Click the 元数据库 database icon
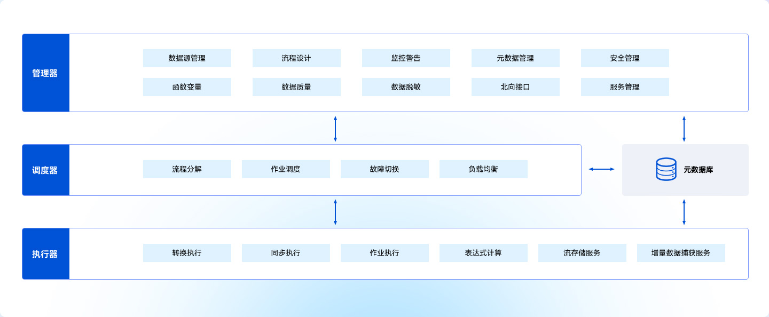This screenshot has height=317, width=769. 666,169
